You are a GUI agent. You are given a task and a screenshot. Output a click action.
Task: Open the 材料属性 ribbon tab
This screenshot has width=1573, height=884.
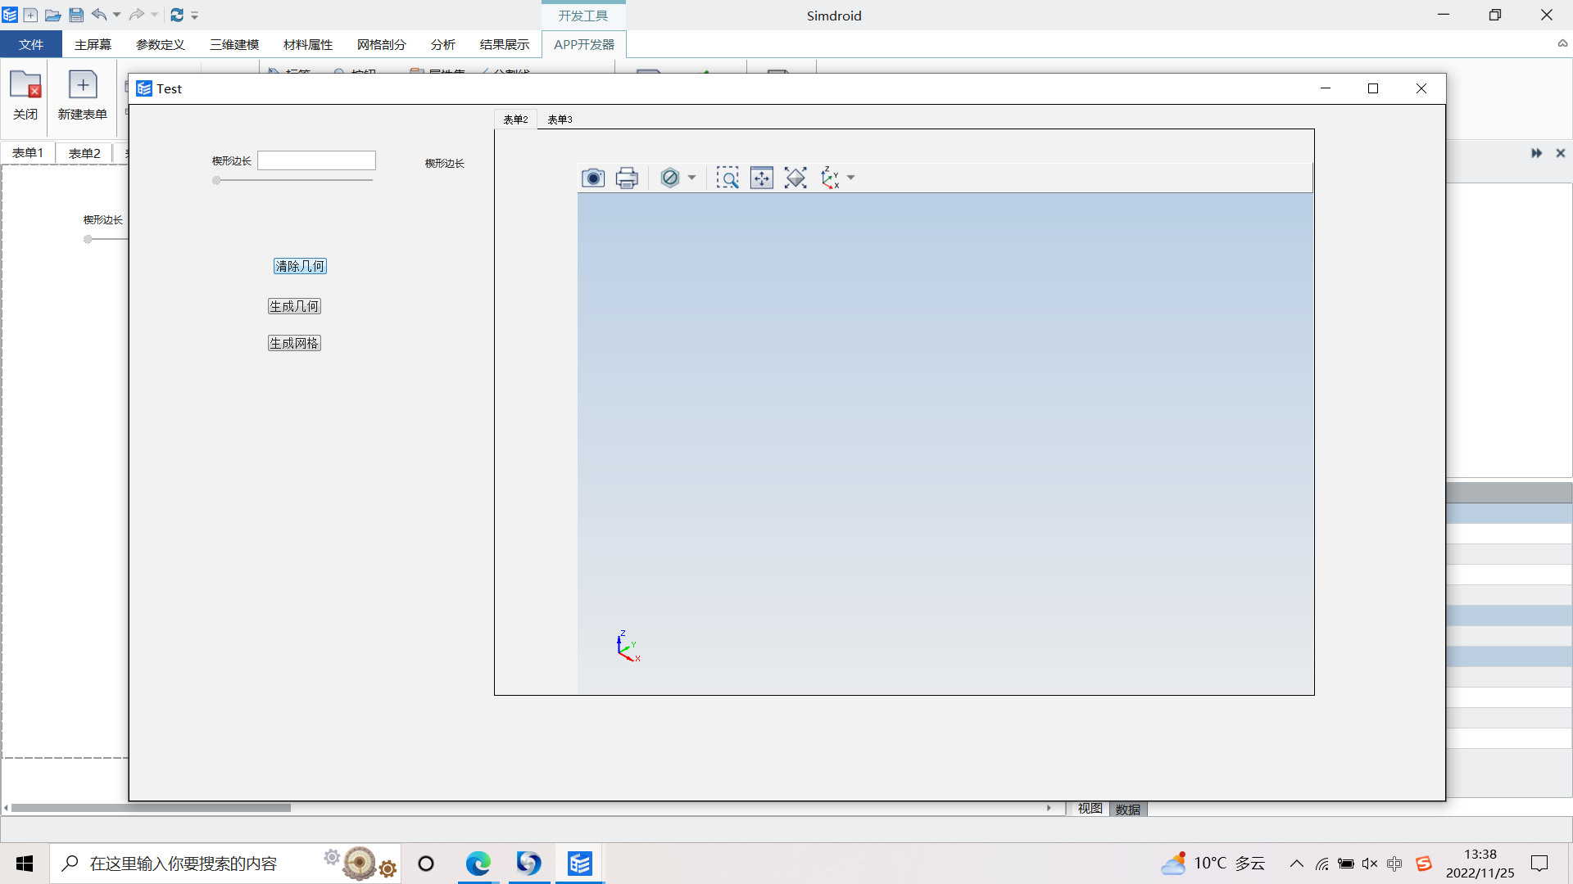[x=308, y=44]
